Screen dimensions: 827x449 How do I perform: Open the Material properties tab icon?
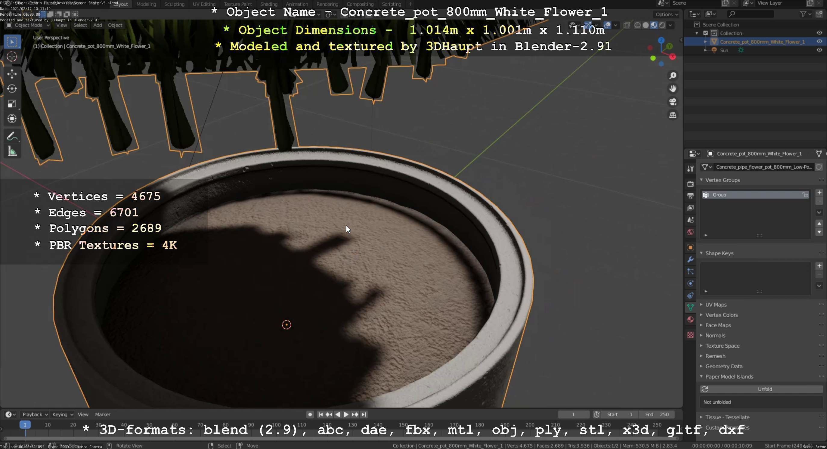click(x=691, y=319)
